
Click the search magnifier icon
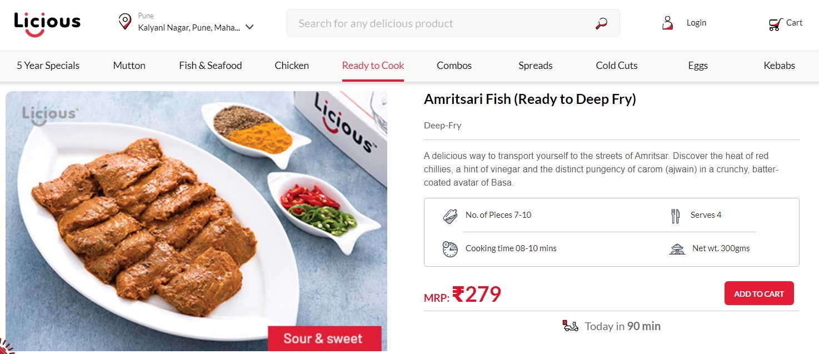click(x=601, y=23)
